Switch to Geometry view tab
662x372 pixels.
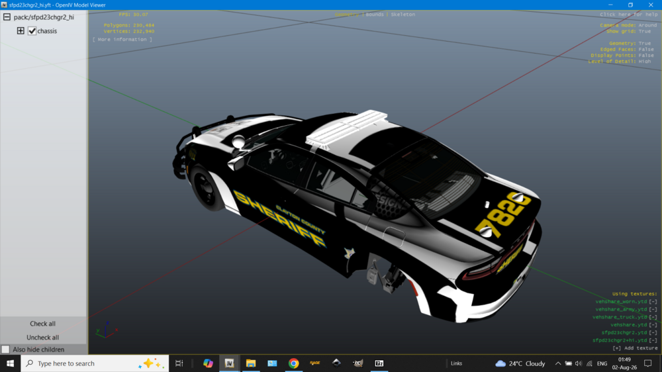tap(347, 15)
